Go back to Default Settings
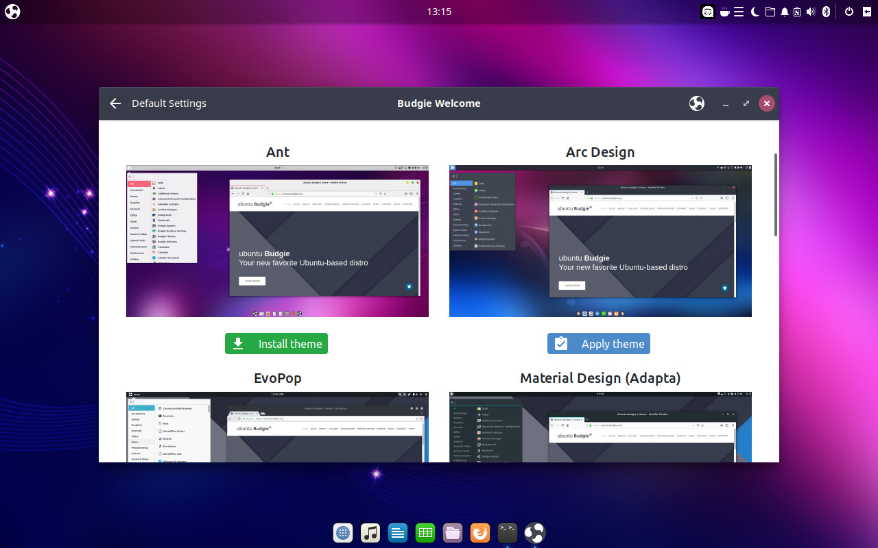The image size is (878, 548). [115, 103]
